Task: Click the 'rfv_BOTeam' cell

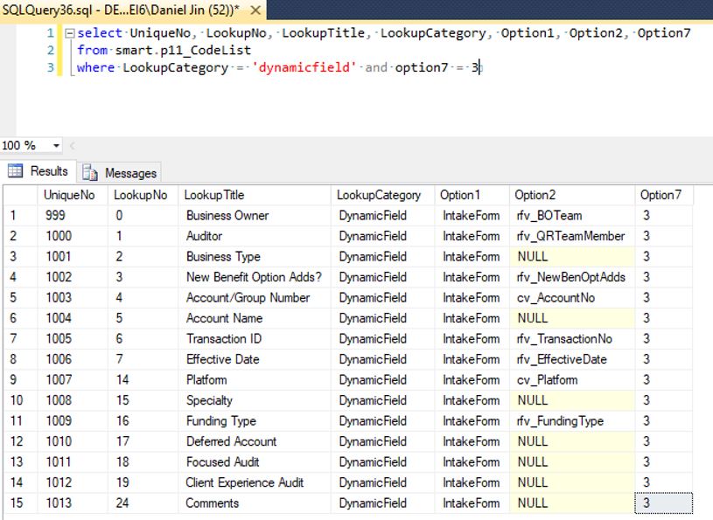Action: tap(571, 216)
